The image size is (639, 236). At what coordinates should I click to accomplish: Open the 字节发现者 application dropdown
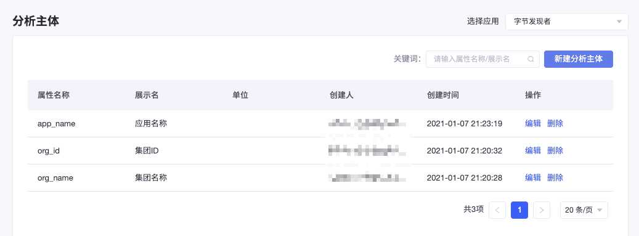pos(567,22)
